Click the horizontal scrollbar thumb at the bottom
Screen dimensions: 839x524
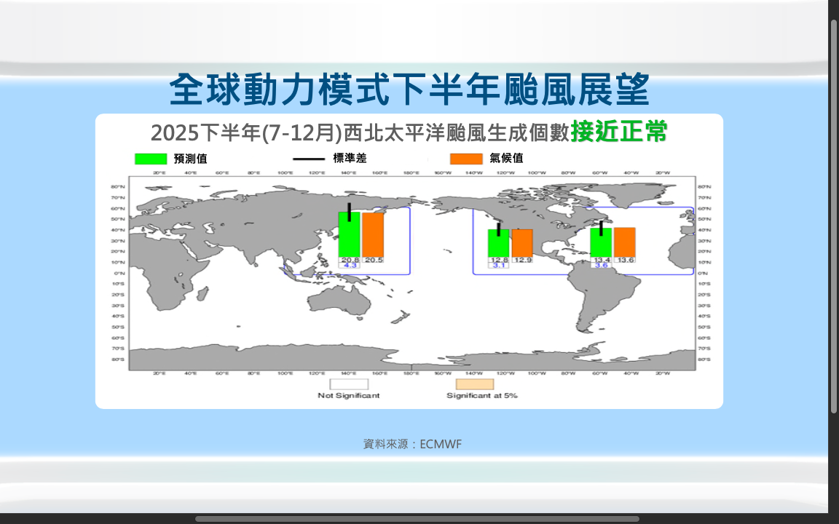417,519
